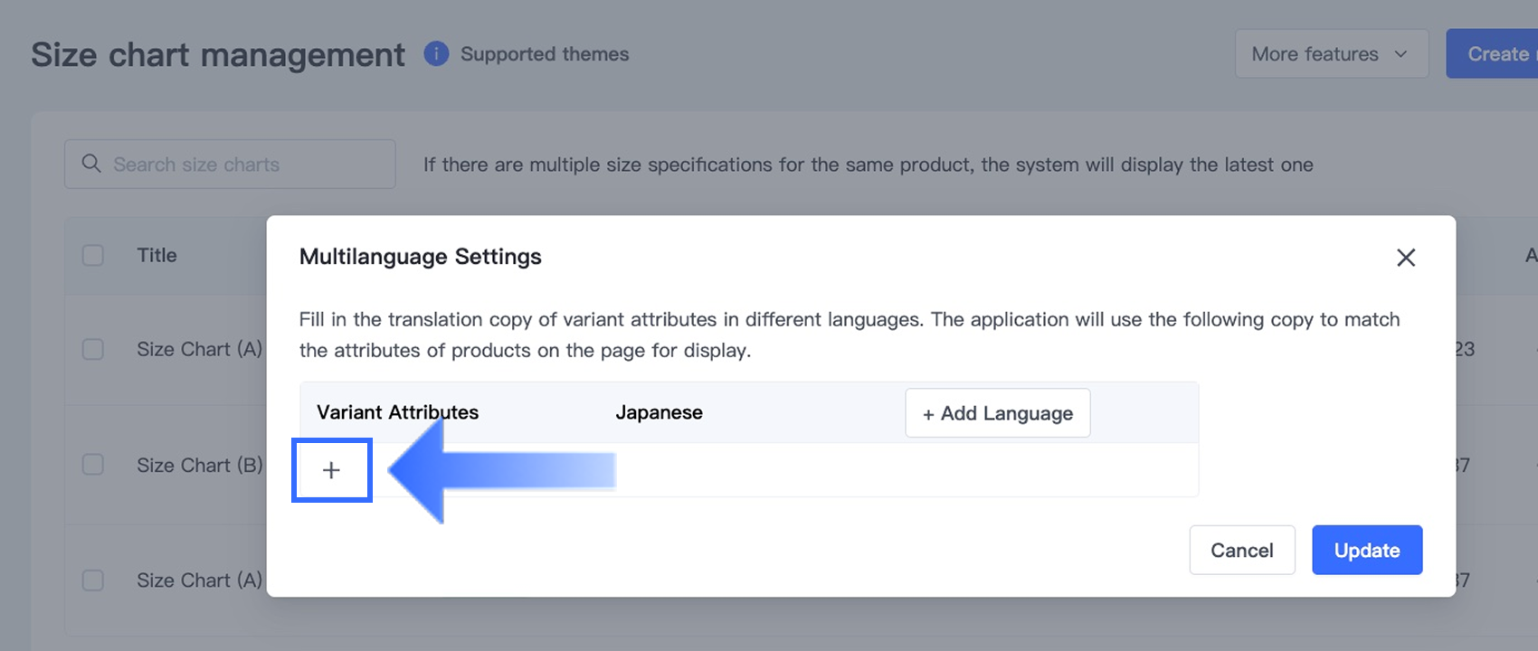Focus the Search size charts field
The width and height of the screenshot is (1538, 651).
244,165
